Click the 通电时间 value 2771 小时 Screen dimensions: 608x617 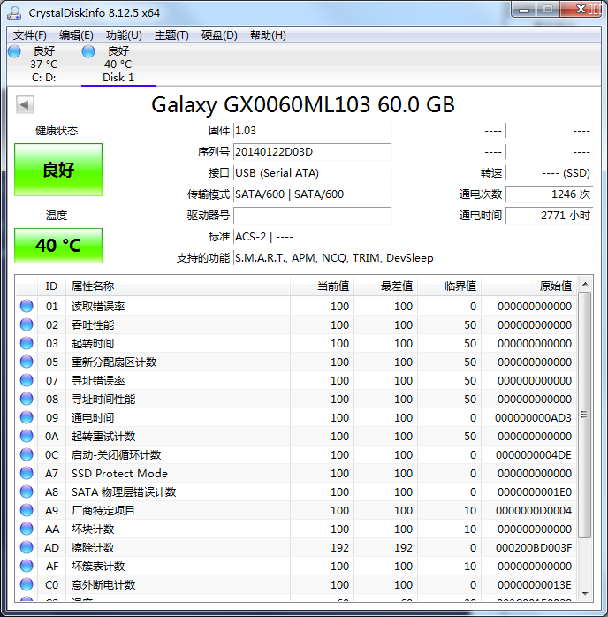coord(550,216)
